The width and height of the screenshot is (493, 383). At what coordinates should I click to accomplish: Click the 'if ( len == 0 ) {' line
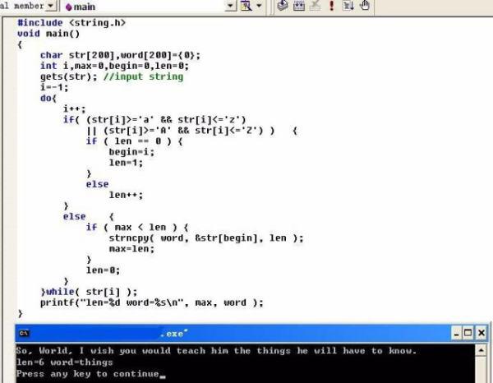click(134, 141)
